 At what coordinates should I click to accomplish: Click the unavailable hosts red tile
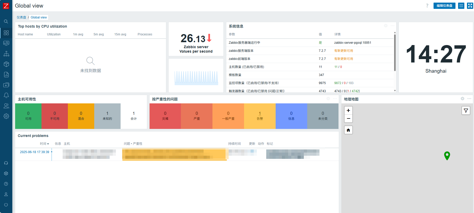[55, 116]
